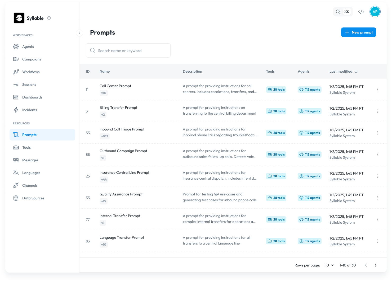Open Data Sources in the sidebar

tap(42, 198)
